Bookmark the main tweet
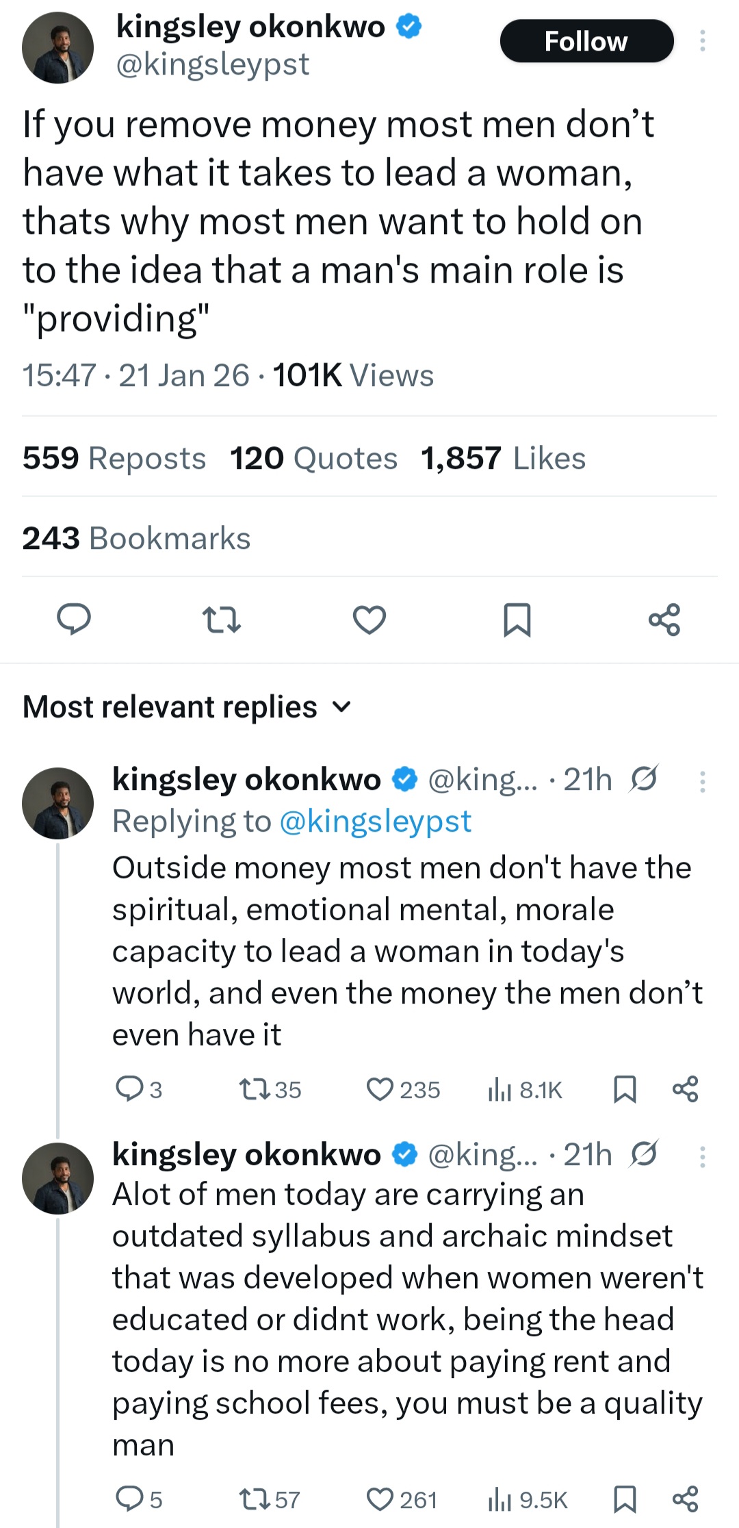 (517, 620)
